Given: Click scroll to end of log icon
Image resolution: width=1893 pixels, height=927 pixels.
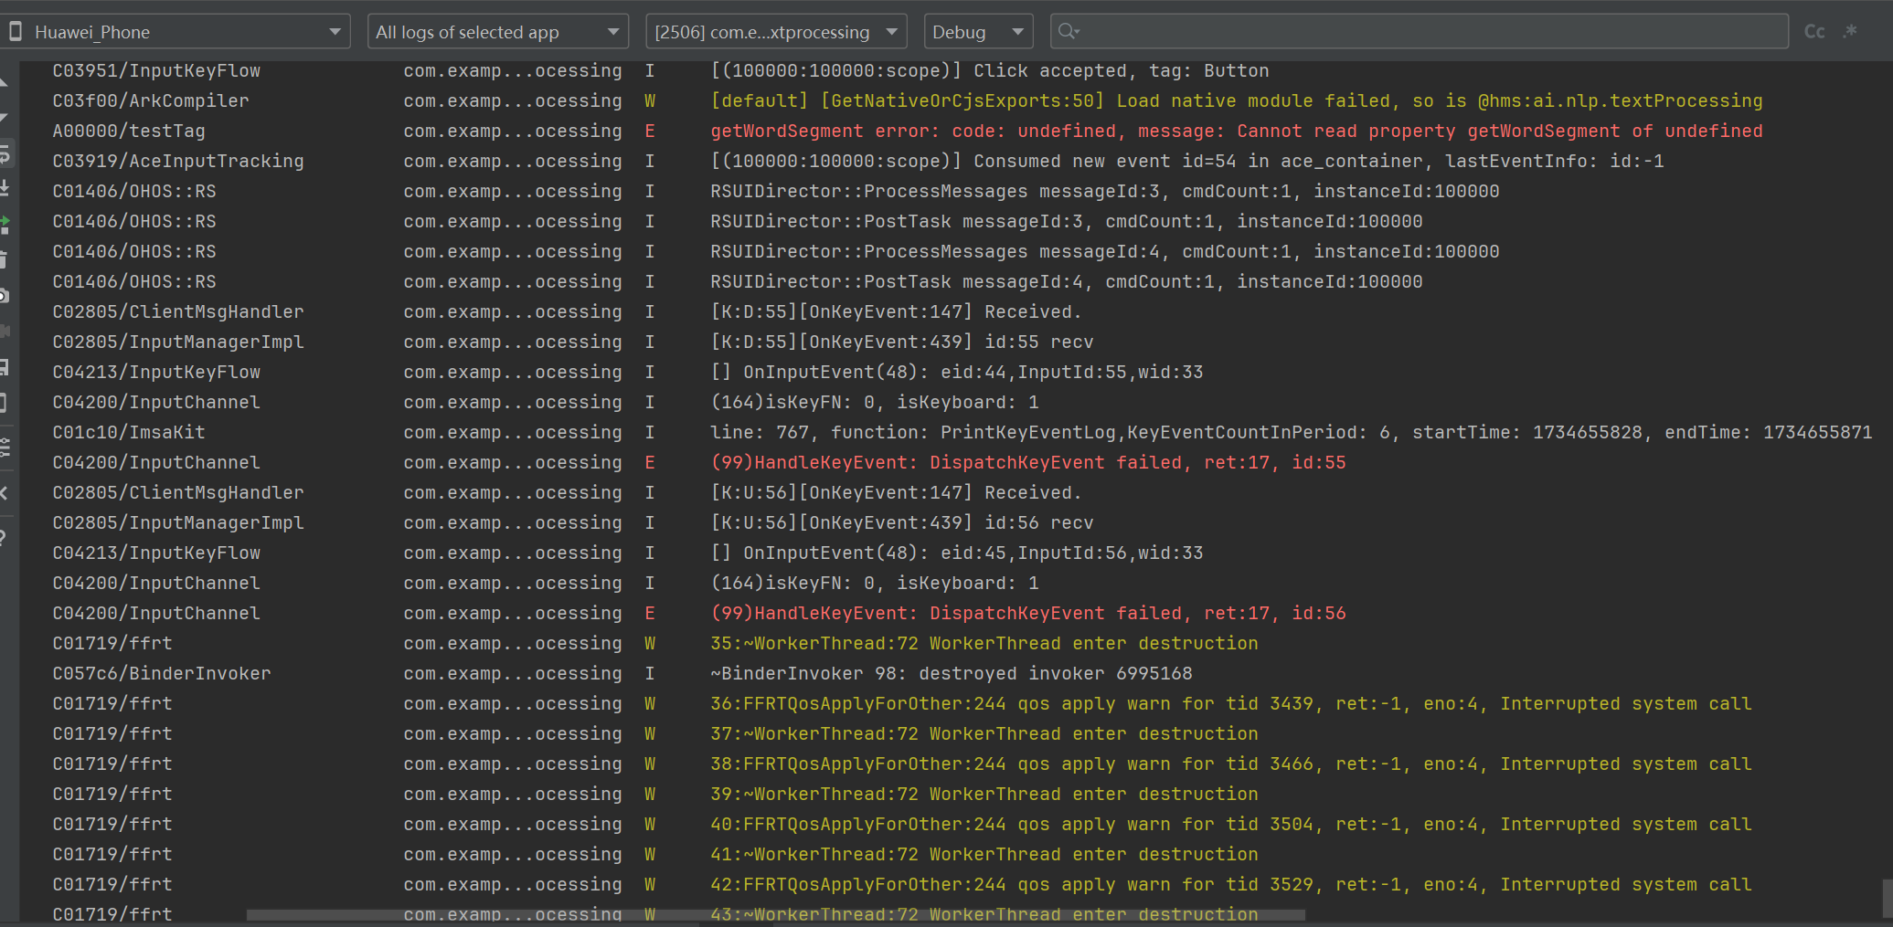Looking at the screenshot, I should coord(5,189).
